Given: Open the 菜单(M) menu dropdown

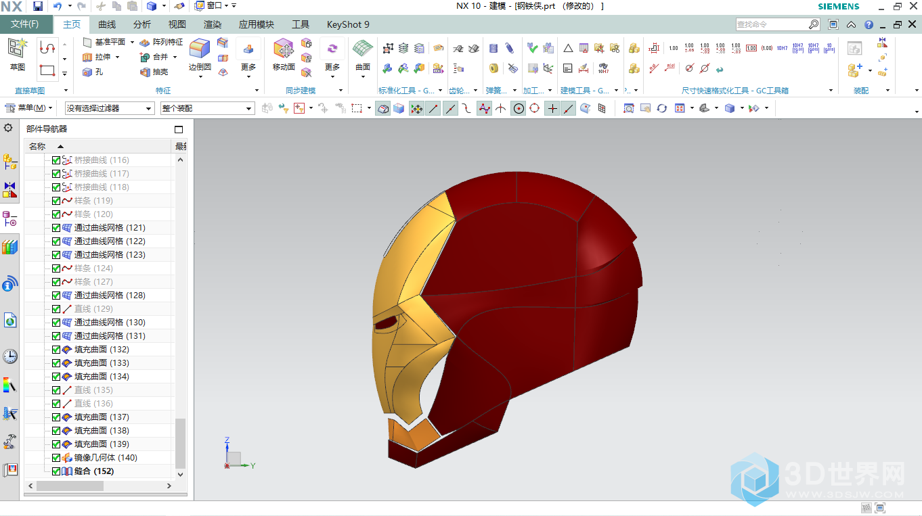Looking at the screenshot, I should (x=28, y=108).
